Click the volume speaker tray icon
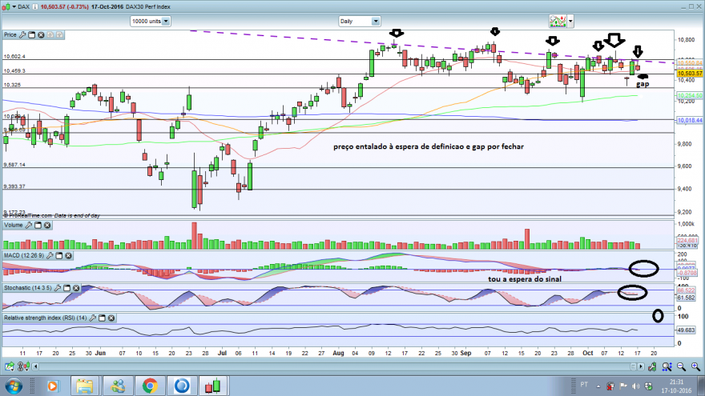 [635, 386]
